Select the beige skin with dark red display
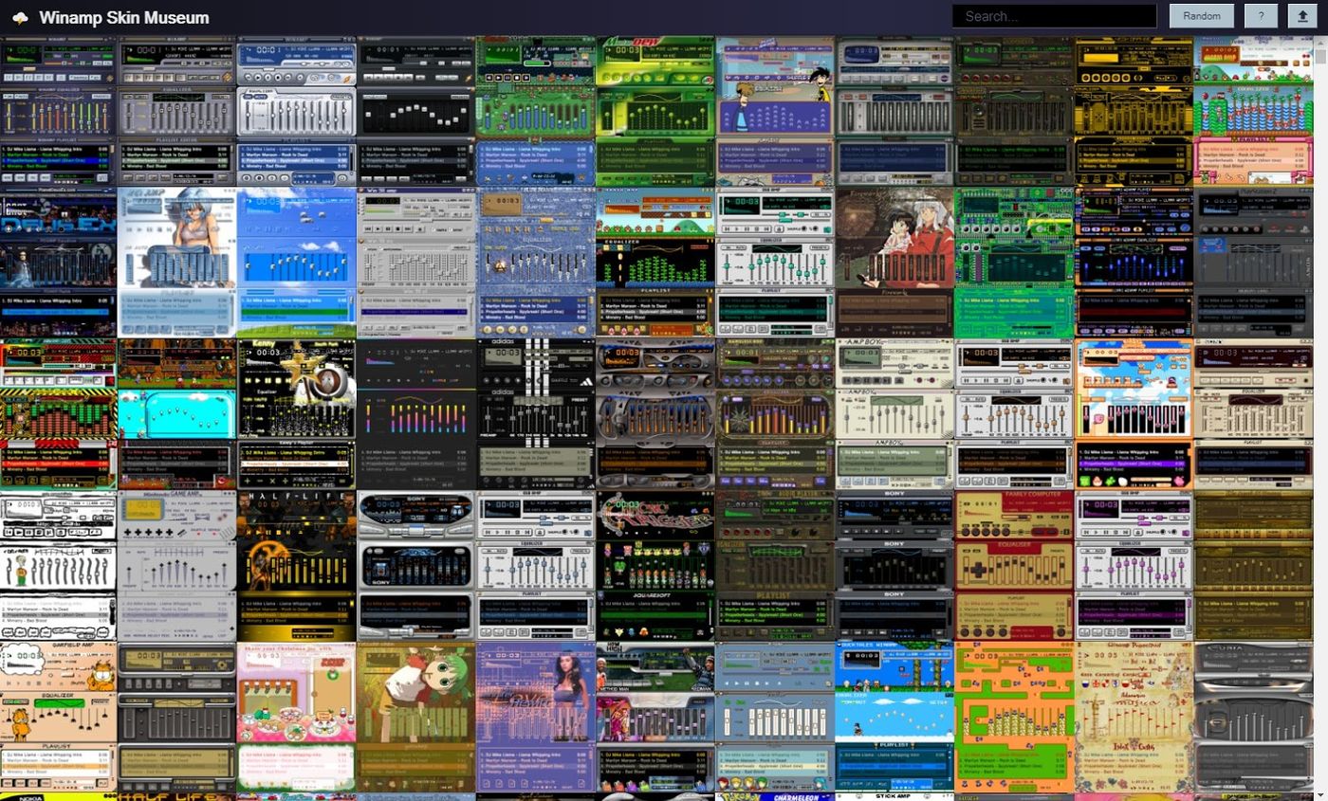The width and height of the screenshot is (1328, 801). click(1253, 414)
